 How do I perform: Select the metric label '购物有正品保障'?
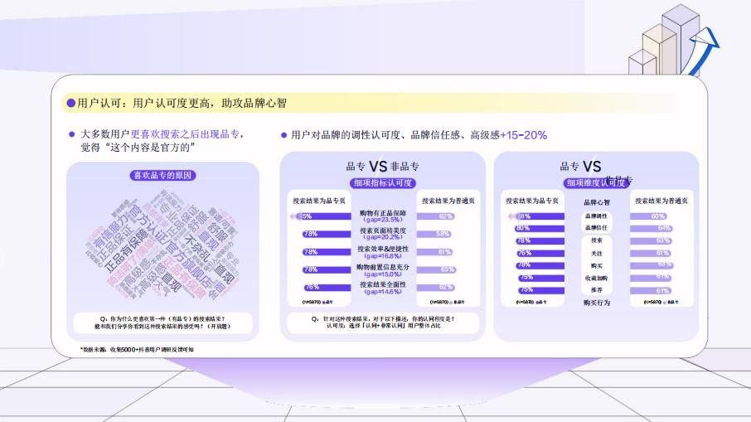point(383,213)
